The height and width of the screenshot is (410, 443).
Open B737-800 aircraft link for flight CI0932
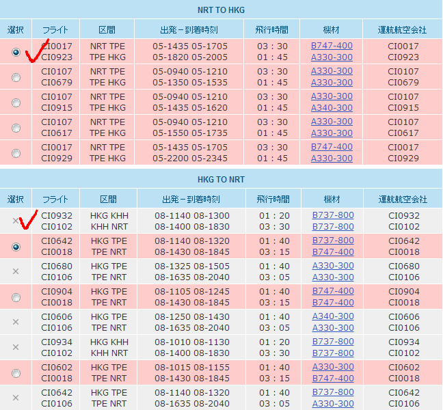coord(333,215)
